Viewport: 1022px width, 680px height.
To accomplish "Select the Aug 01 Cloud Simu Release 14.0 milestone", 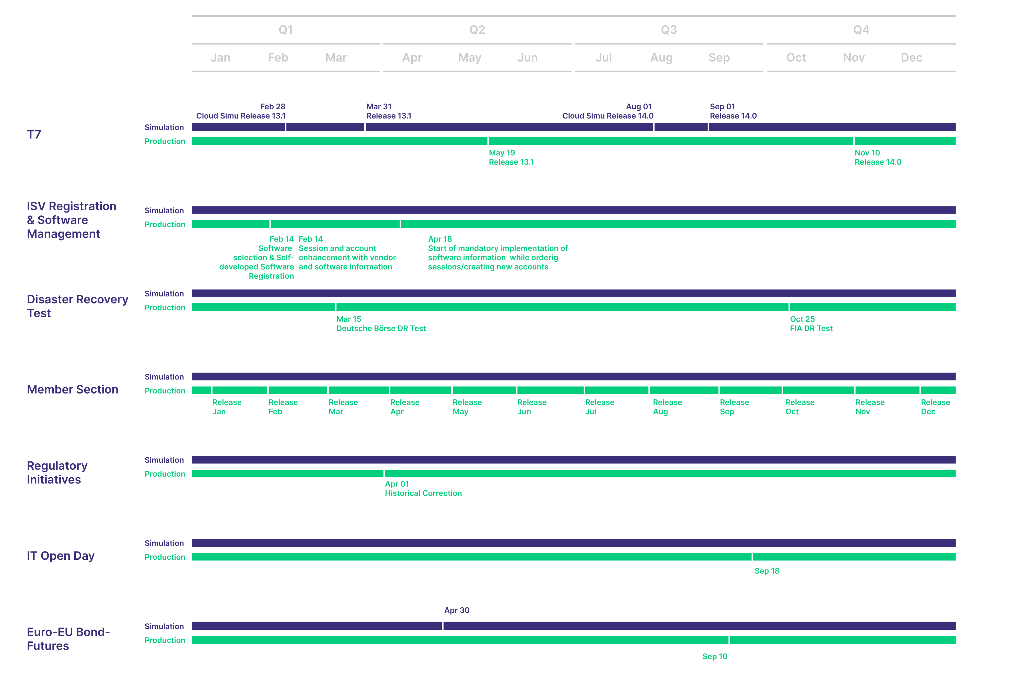I will point(608,111).
